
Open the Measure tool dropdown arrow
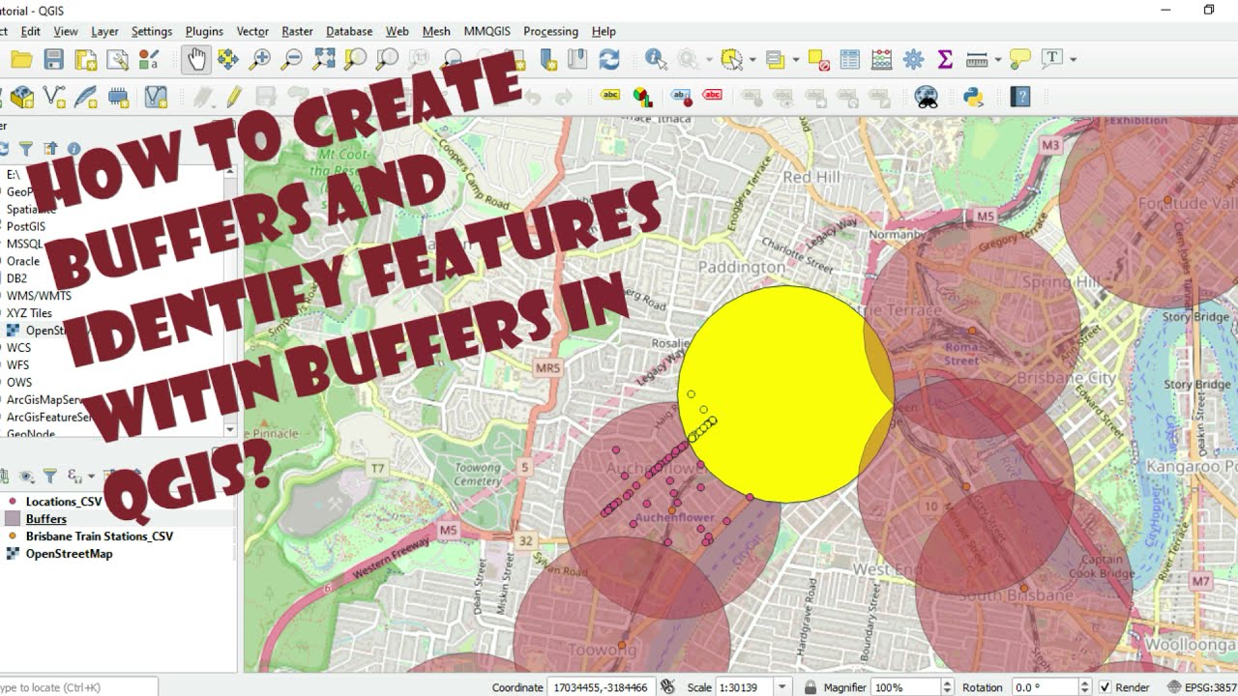(x=996, y=60)
